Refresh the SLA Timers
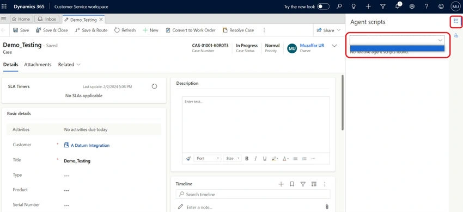Viewport: 463px width, 212px height. pos(154,86)
